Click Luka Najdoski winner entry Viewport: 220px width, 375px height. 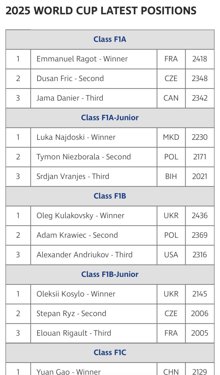[x=76, y=137]
